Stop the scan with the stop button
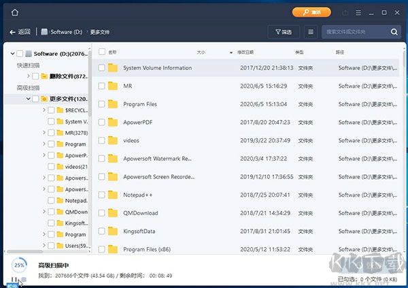This screenshot has width=408, height=288. pos(24,280)
